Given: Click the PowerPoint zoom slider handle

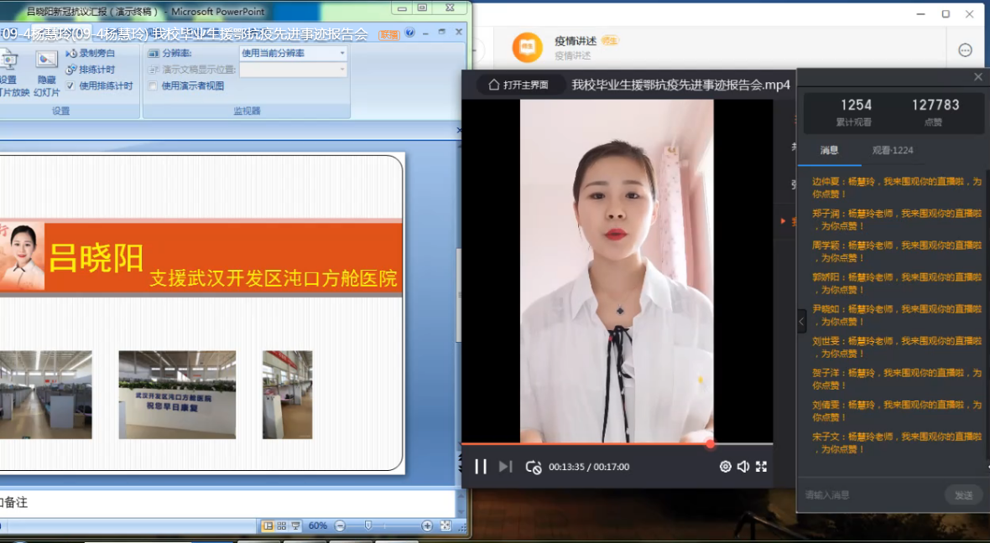Looking at the screenshot, I should pyautogui.click(x=368, y=525).
